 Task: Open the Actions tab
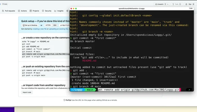22,11
